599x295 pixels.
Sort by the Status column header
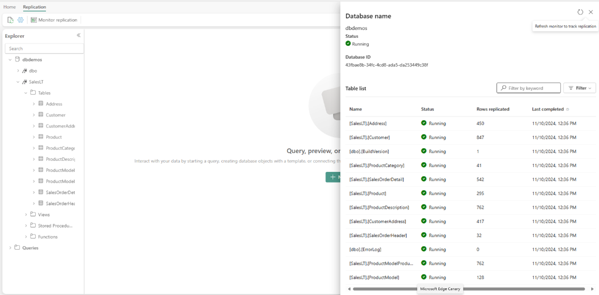[x=428, y=109]
